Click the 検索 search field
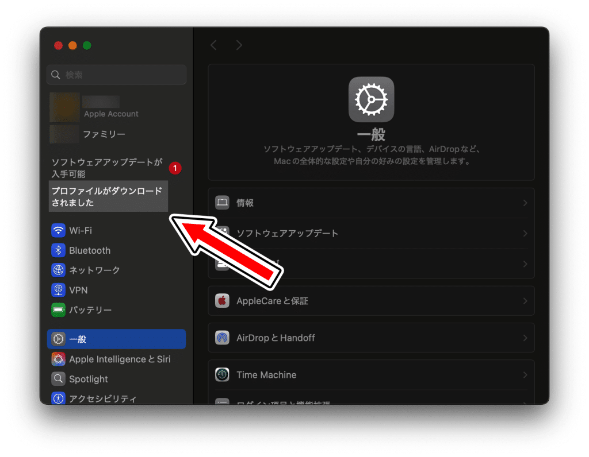Viewport: 589px width, 457px height. tap(116, 75)
